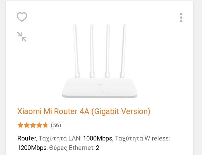Click the router body in the product photo
The height and width of the screenshot is (155, 202).
coord(100,88)
